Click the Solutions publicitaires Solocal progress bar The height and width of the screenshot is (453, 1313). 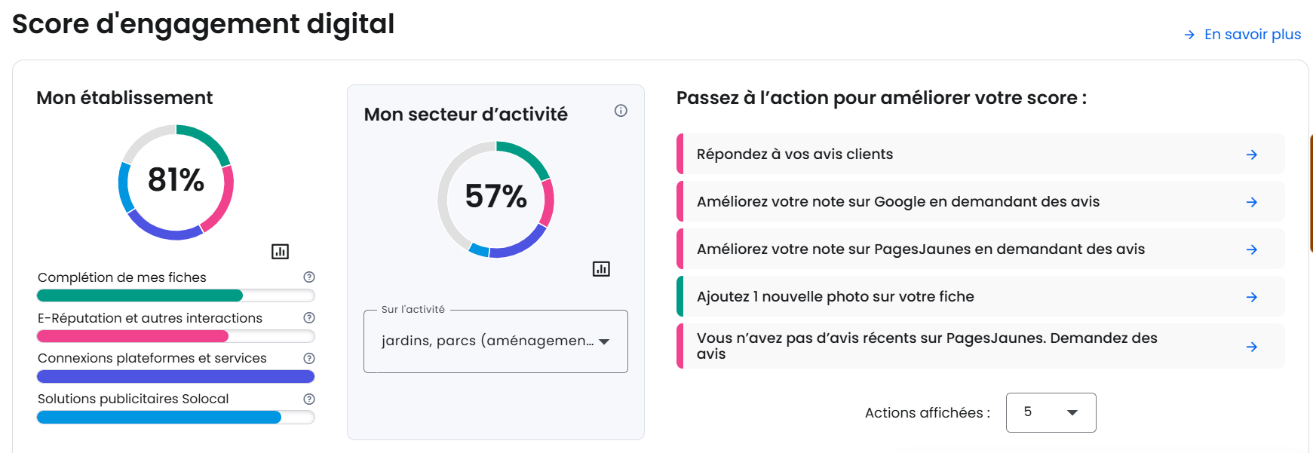click(176, 418)
